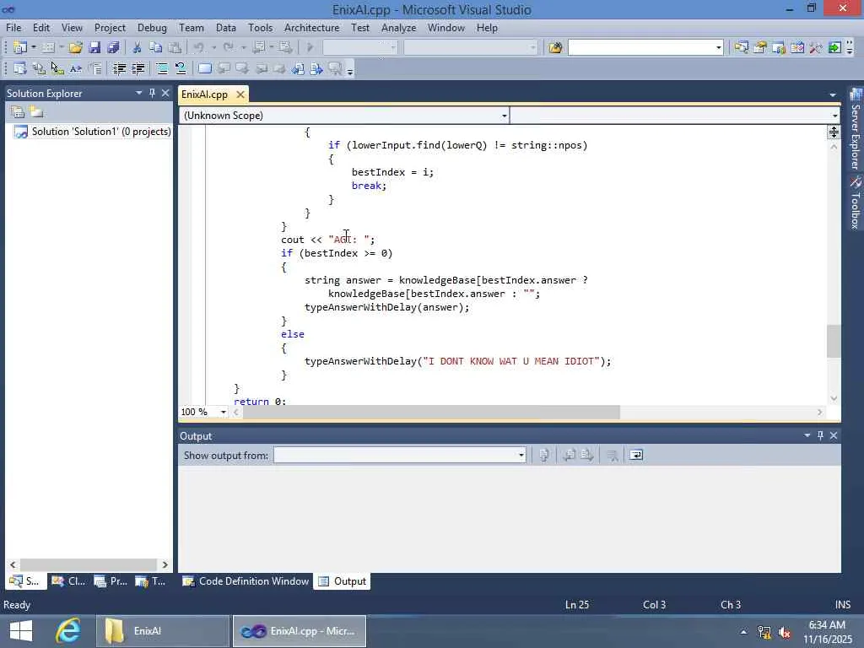Click the Save All icon
The image size is (864, 648).
click(x=114, y=47)
